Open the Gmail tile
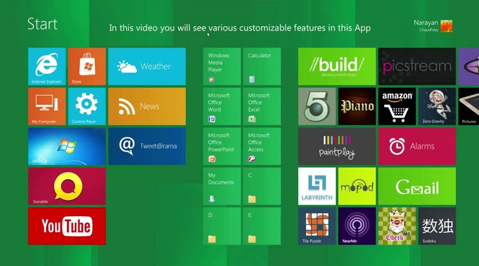Image resolution: width=479 pixels, height=266 pixels. pos(417,186)
